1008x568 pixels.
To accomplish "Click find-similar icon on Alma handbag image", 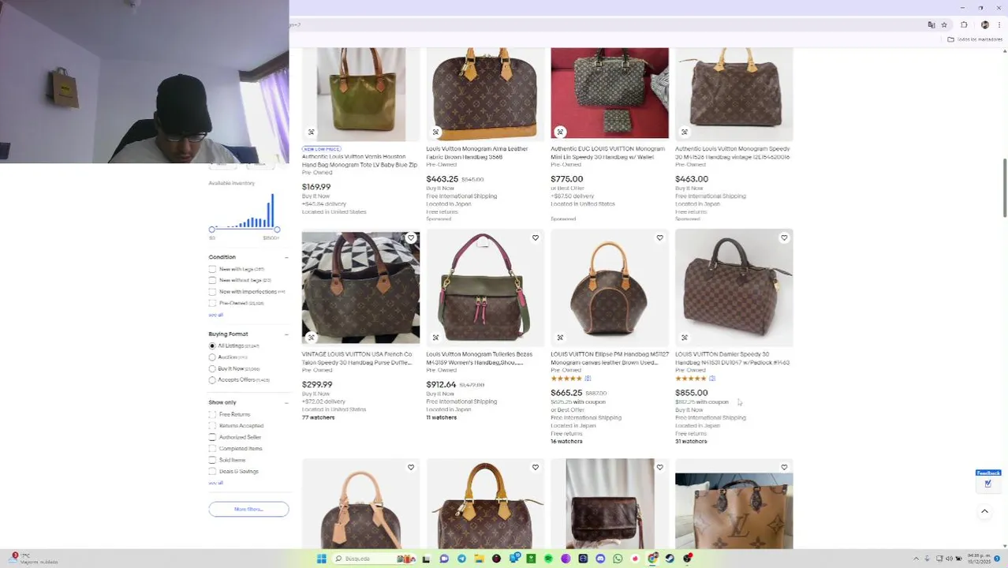I will 435,132.
